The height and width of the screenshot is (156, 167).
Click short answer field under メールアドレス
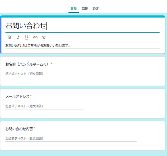44,106
